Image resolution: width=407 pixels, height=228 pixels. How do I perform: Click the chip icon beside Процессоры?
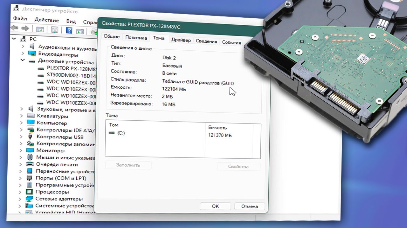coord(29,192)
